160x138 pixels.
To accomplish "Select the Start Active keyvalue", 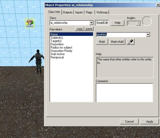I will (58, 54).
